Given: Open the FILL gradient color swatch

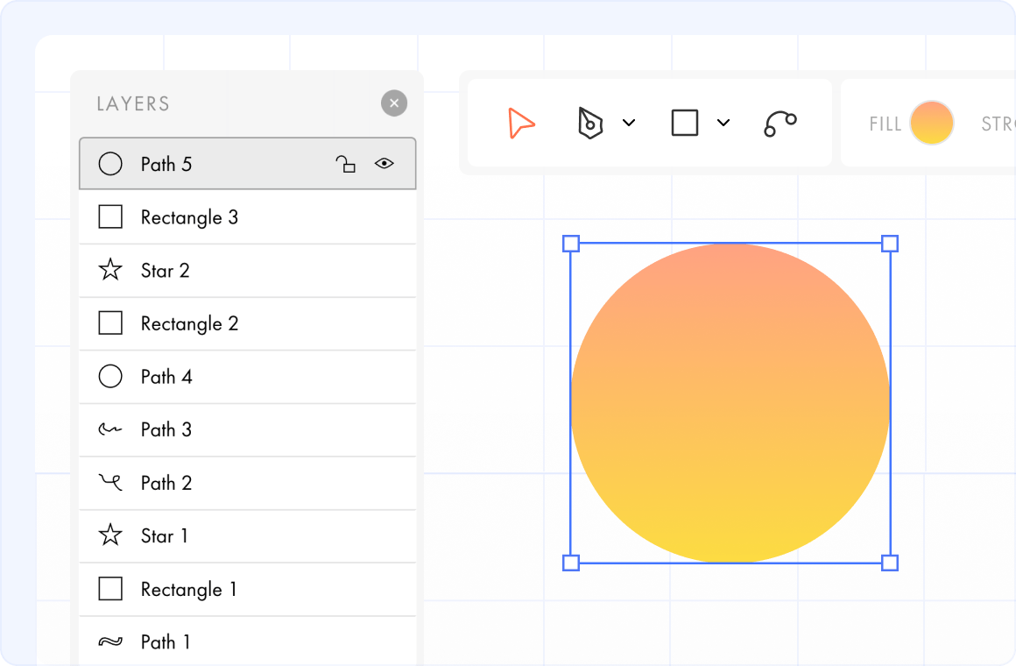Looking at the screenshot, I should tap(931, 123).
